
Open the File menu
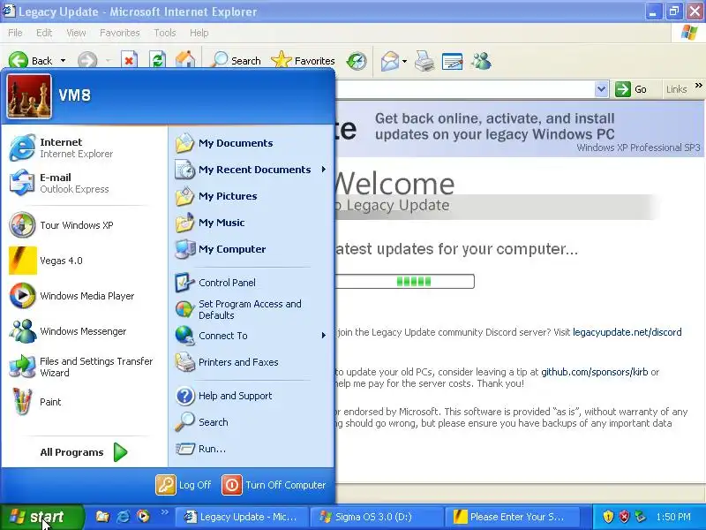coord(15,33)
